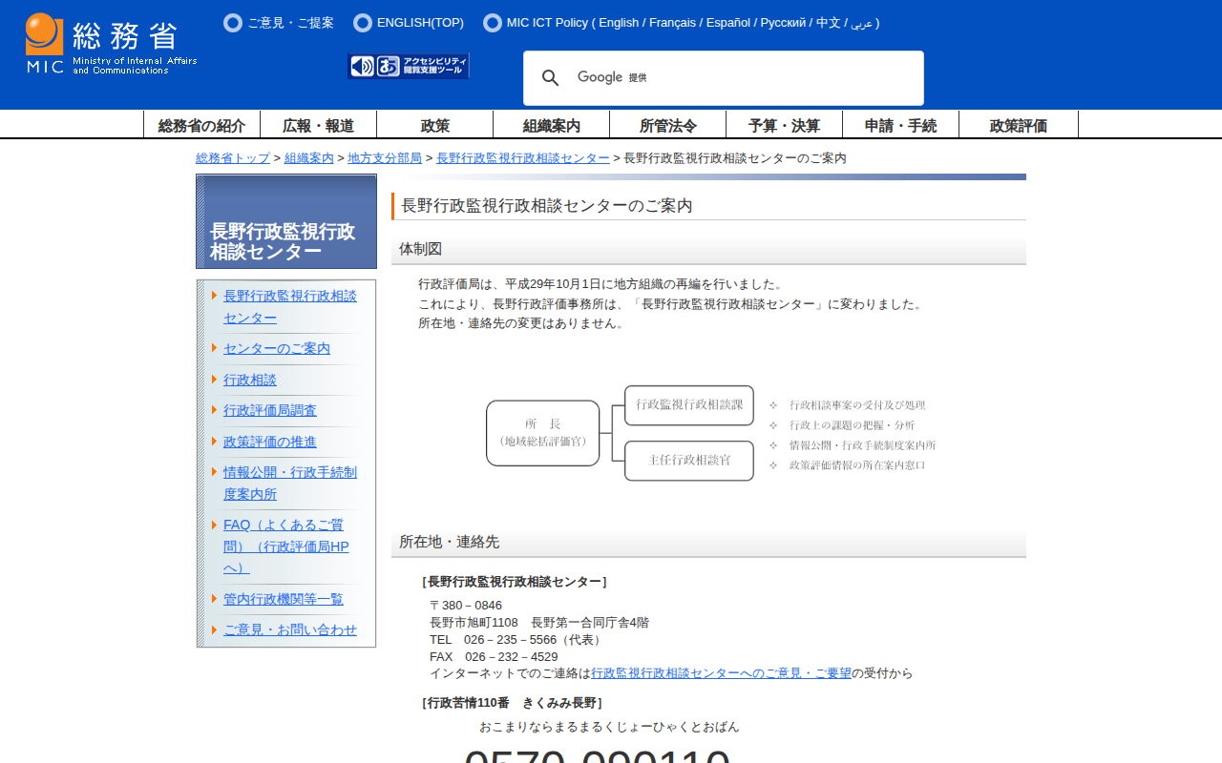1222x763 pixels.
Task: Follow the 行政監視行政相談センターへのご意見・ご要望 link
Action: (721, 673)
